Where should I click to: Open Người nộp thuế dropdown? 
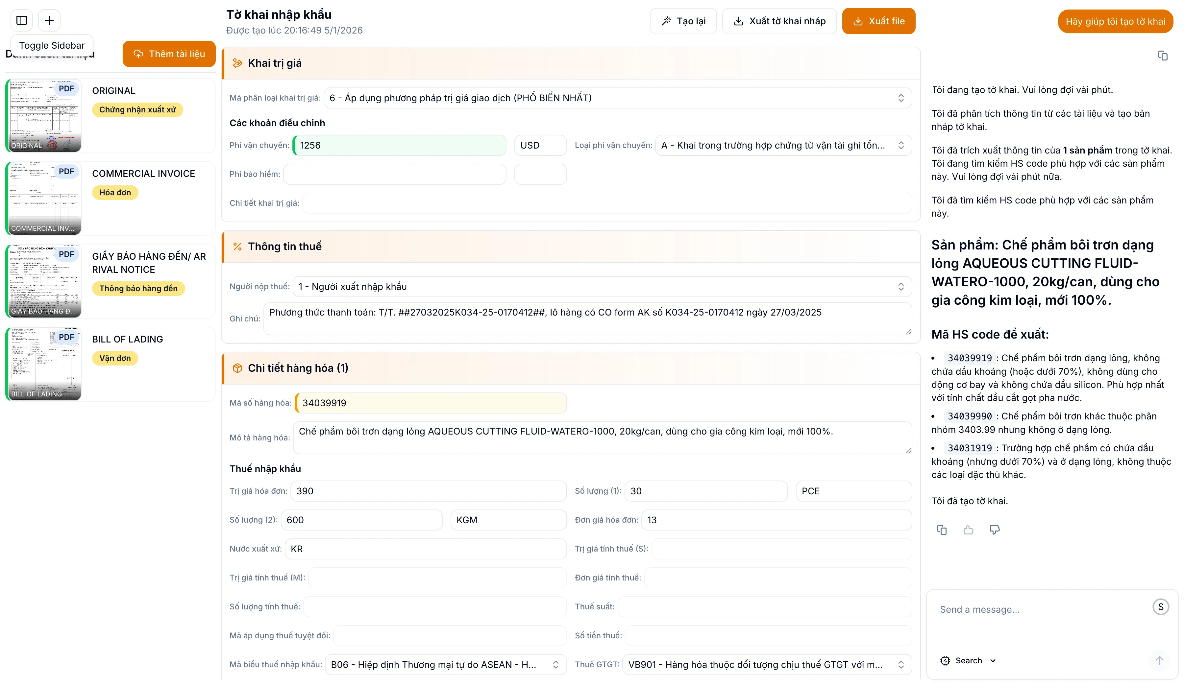[602, 286]
